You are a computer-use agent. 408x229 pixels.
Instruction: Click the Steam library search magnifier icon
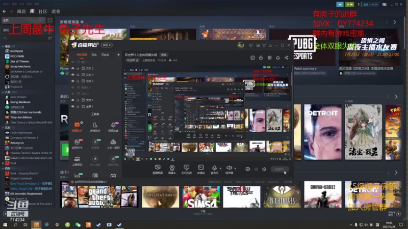5,38
